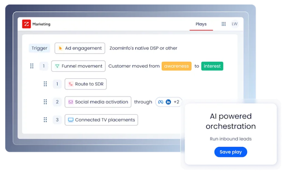Open the Social media activation chip
This screenshot has width=282, height=171.
pyautogui.click(x=98, y=102)
